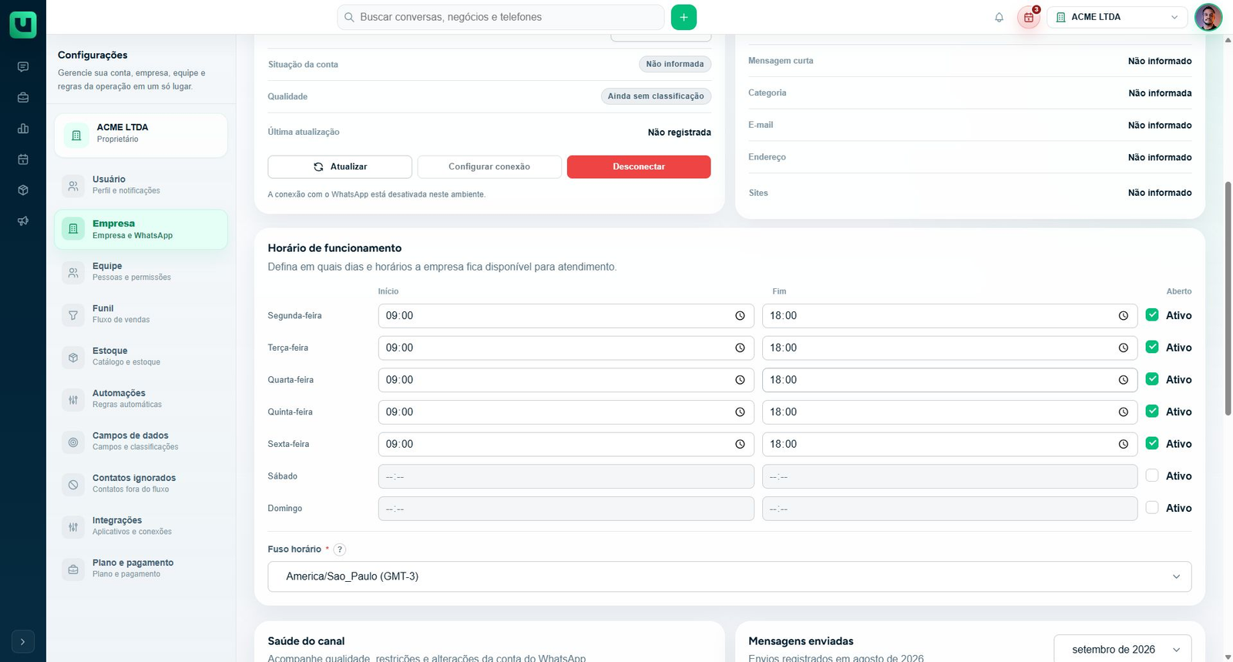Click the Atualizar button
This screenshot has height=662, width=1233.
(340, 167)
